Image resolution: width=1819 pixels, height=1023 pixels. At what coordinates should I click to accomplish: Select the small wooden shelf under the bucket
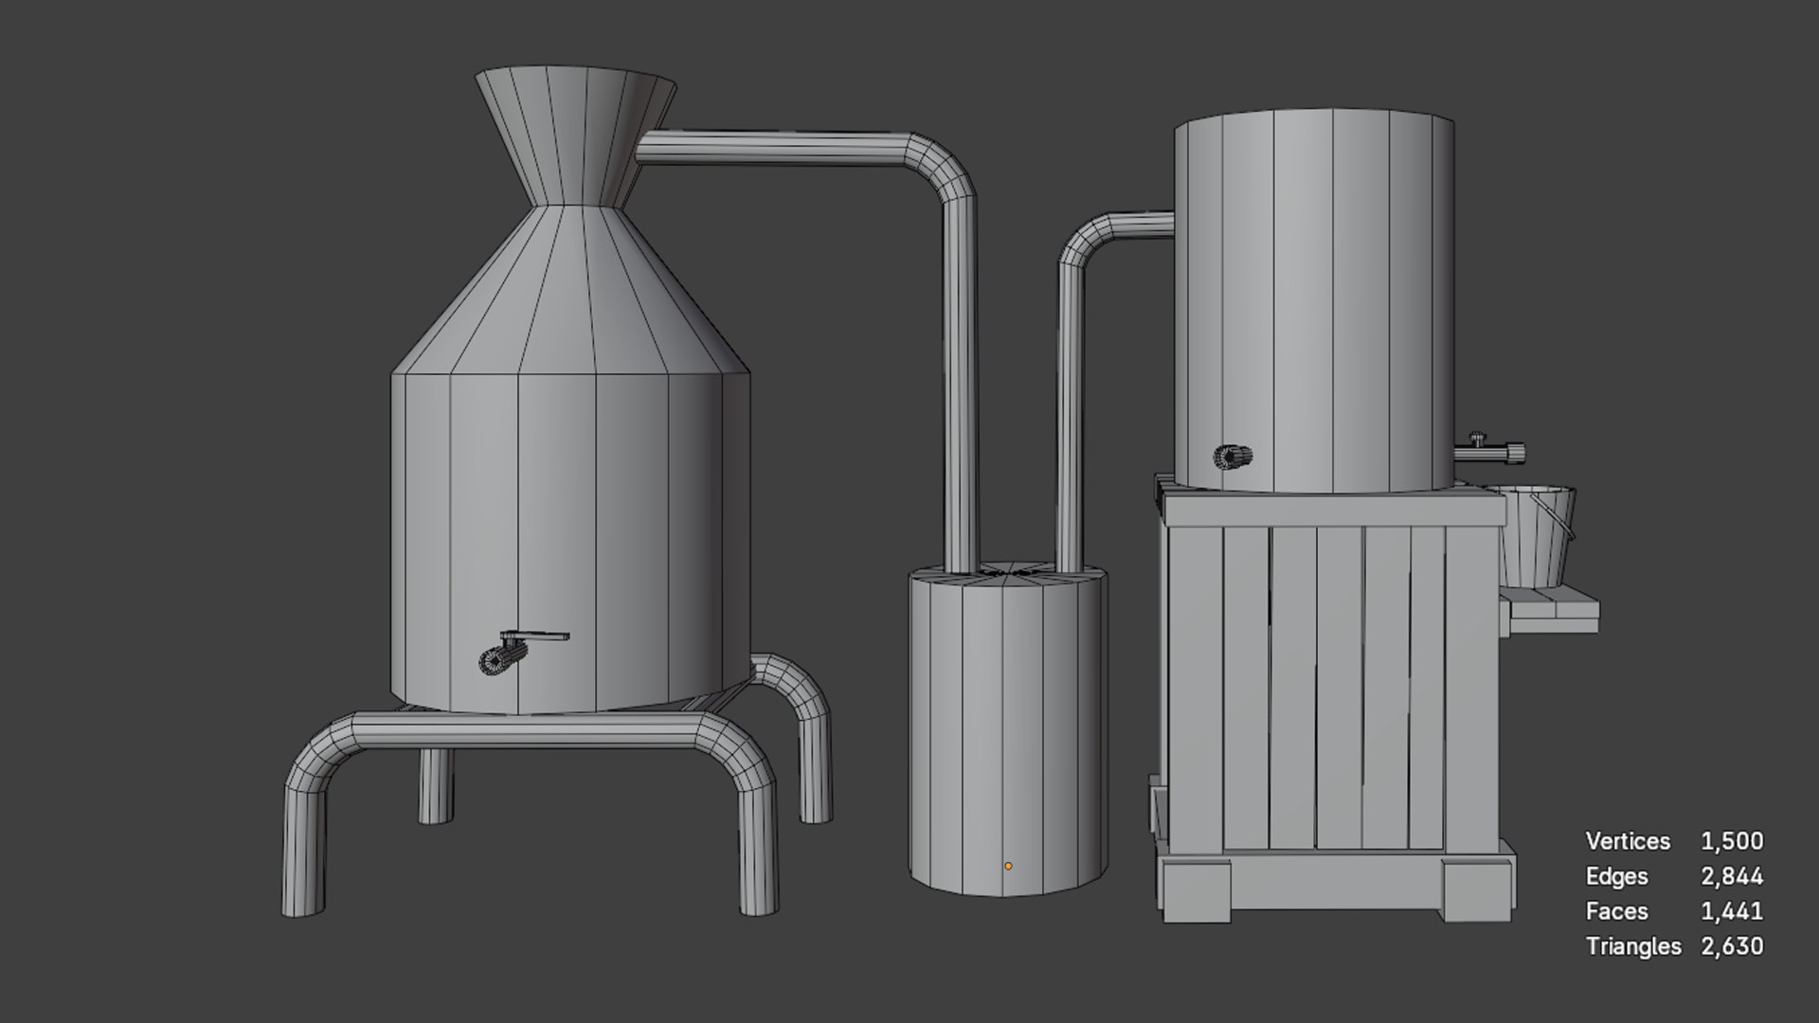click(1550, 610)
